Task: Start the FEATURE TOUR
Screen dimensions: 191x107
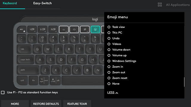Action: coord(77,104)
